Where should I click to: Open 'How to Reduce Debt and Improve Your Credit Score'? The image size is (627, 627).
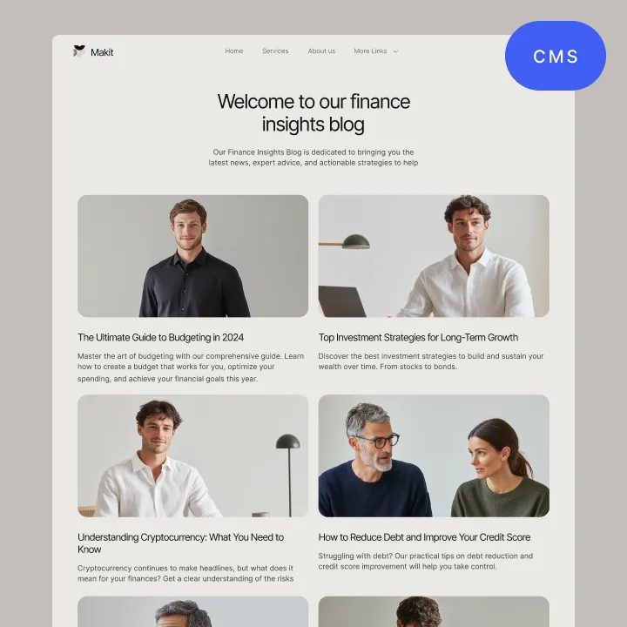[x=424, y=537]
